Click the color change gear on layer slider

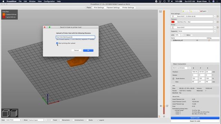(161, 106)
